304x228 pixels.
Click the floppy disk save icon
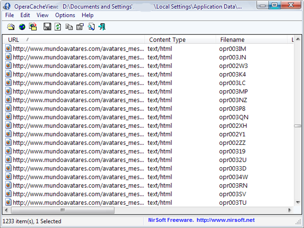47,27
